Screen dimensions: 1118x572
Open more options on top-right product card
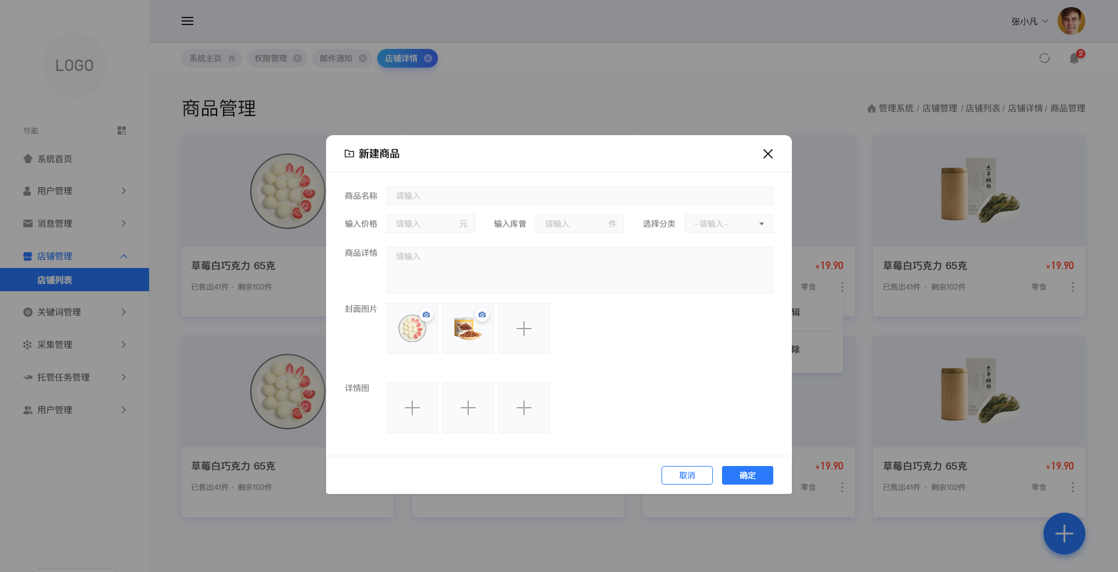1073,287
